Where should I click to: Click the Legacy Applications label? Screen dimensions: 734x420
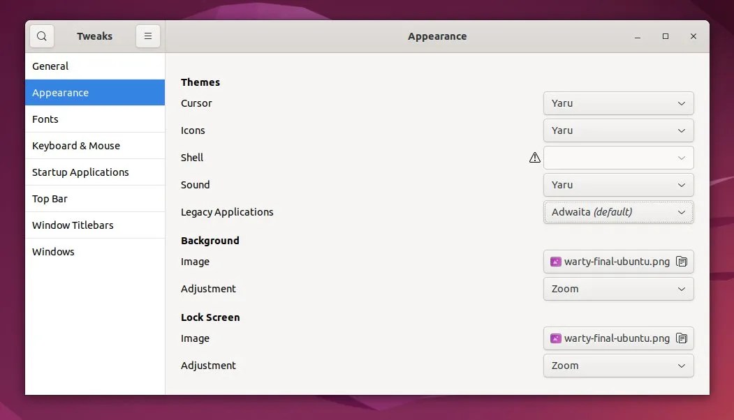tap(227, 212)
